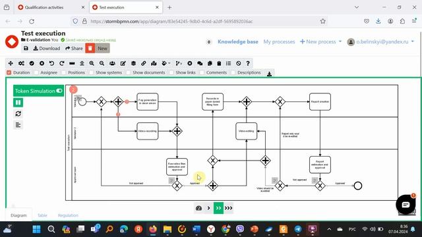Open File Explorer from the taskbar
Viewport: 422px width, 237px height.
(x=167, y=229)
